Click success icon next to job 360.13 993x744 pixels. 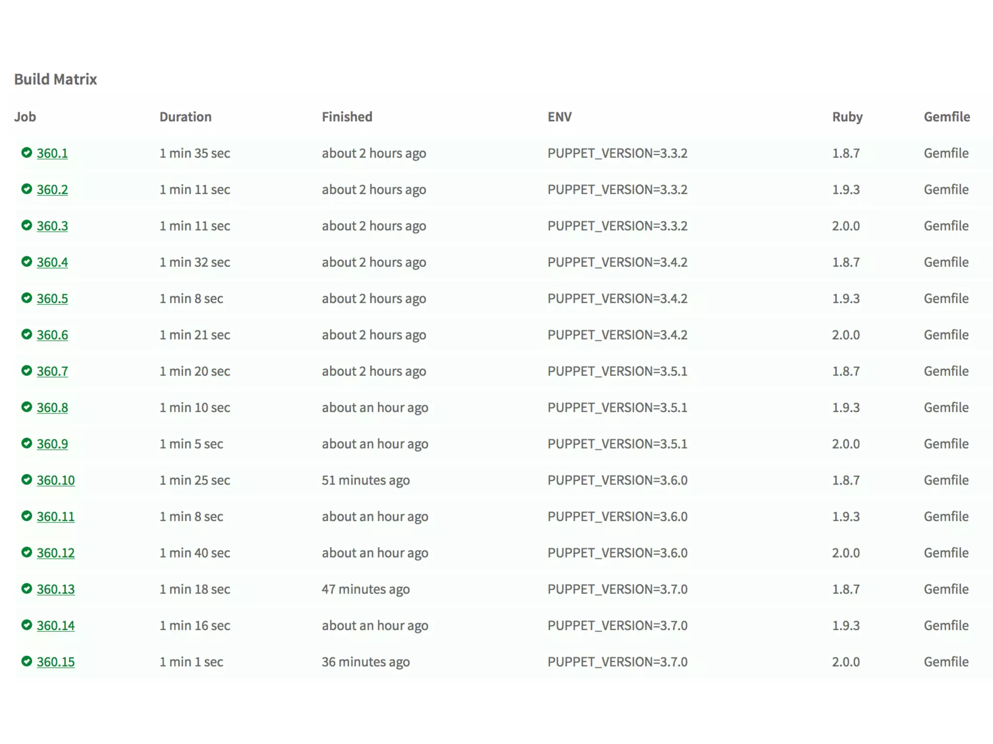27,589
